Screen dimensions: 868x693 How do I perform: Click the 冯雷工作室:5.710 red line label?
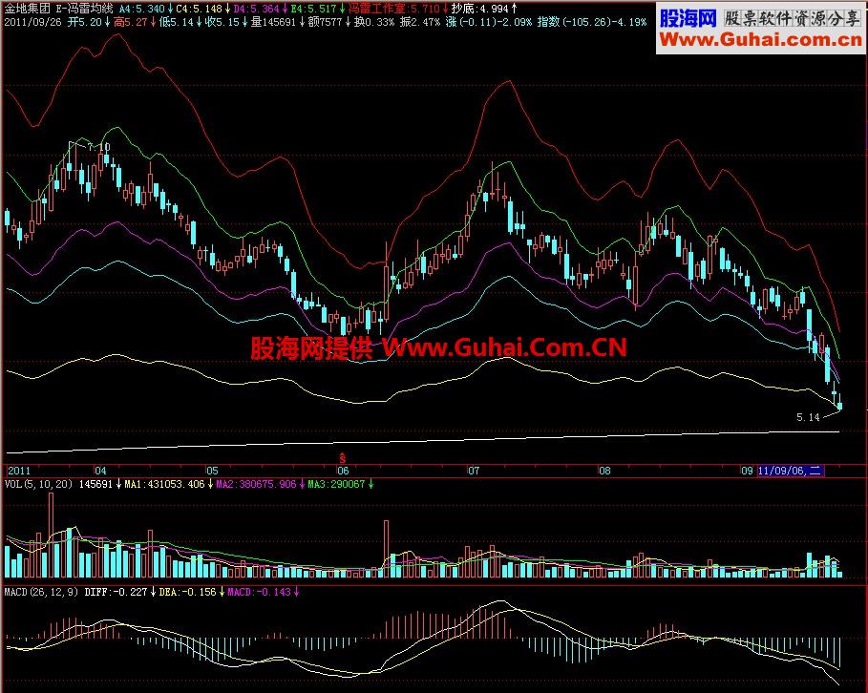click(x=394, y=9)
